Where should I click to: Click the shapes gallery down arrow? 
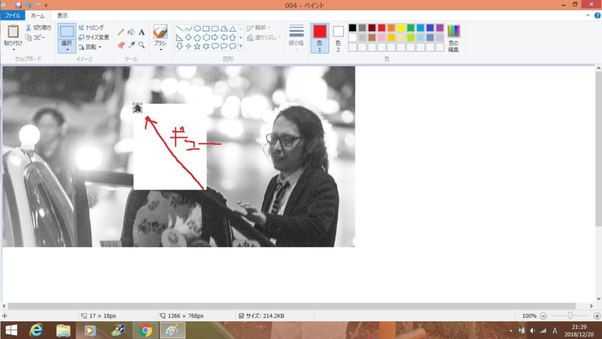coord(240,38)
